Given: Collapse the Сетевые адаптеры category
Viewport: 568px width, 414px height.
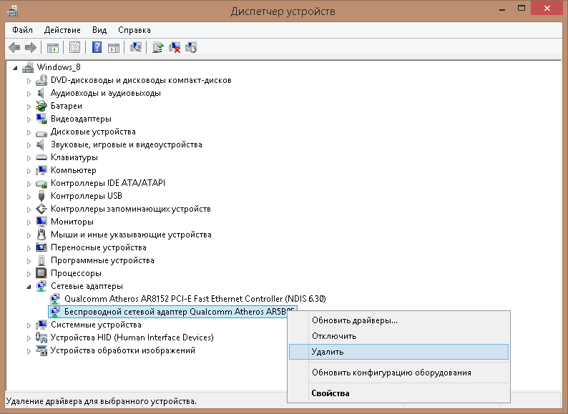Looking at the screenshot, I should (29, 287).
